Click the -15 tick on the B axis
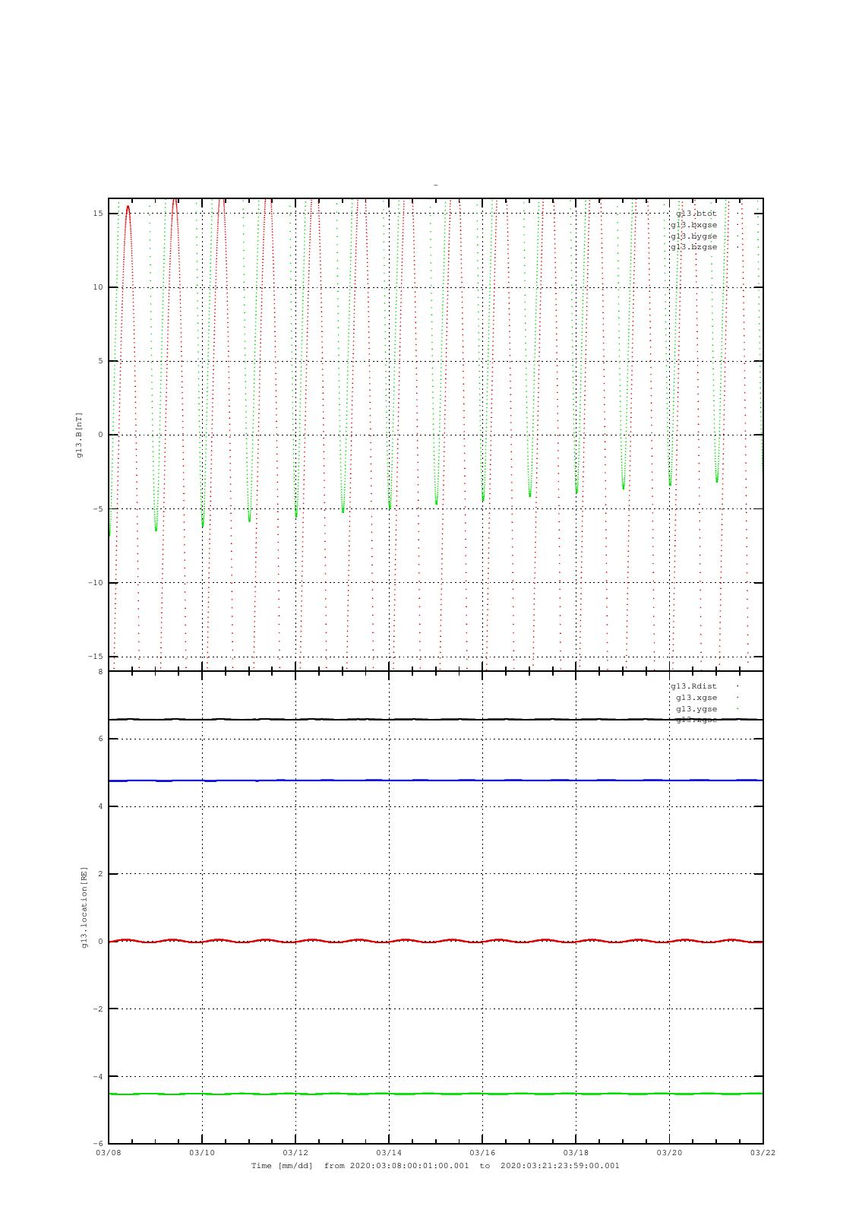Viewport: 859px width, 1216px height. coord(96,657)
